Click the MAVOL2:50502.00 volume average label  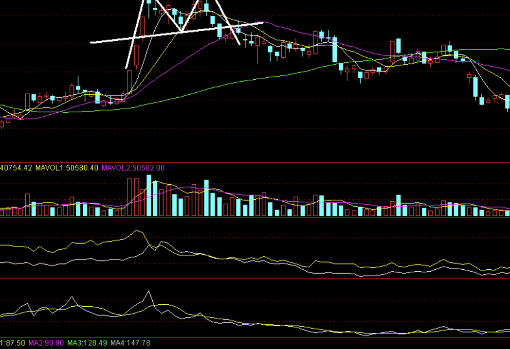tap(133, 168)
